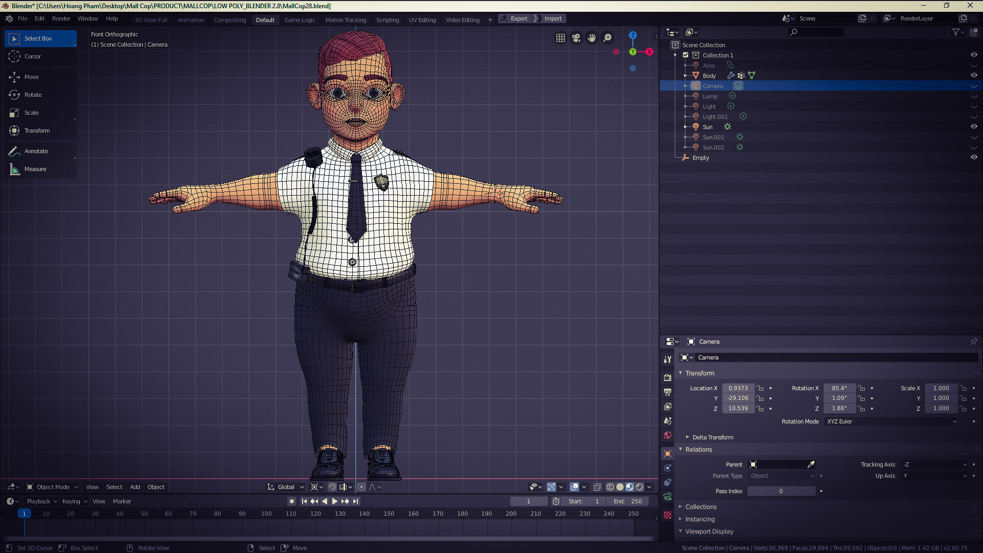Screen dimensions: 983x553
Task: Click the pan view hand icon
Action: [592, 38]
